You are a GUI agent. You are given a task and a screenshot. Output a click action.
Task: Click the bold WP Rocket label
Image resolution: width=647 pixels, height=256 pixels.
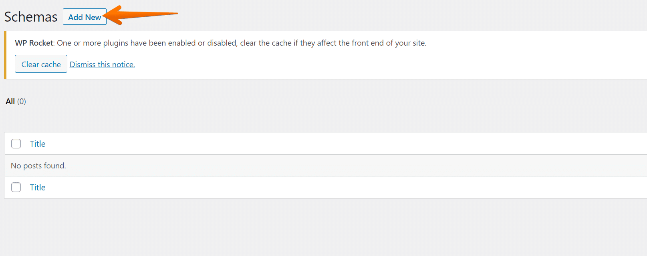(x=34, y=43)
